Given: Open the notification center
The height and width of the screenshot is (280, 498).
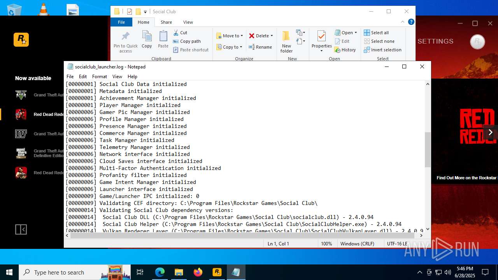Looking at the screenshot, I should [485, 272].
